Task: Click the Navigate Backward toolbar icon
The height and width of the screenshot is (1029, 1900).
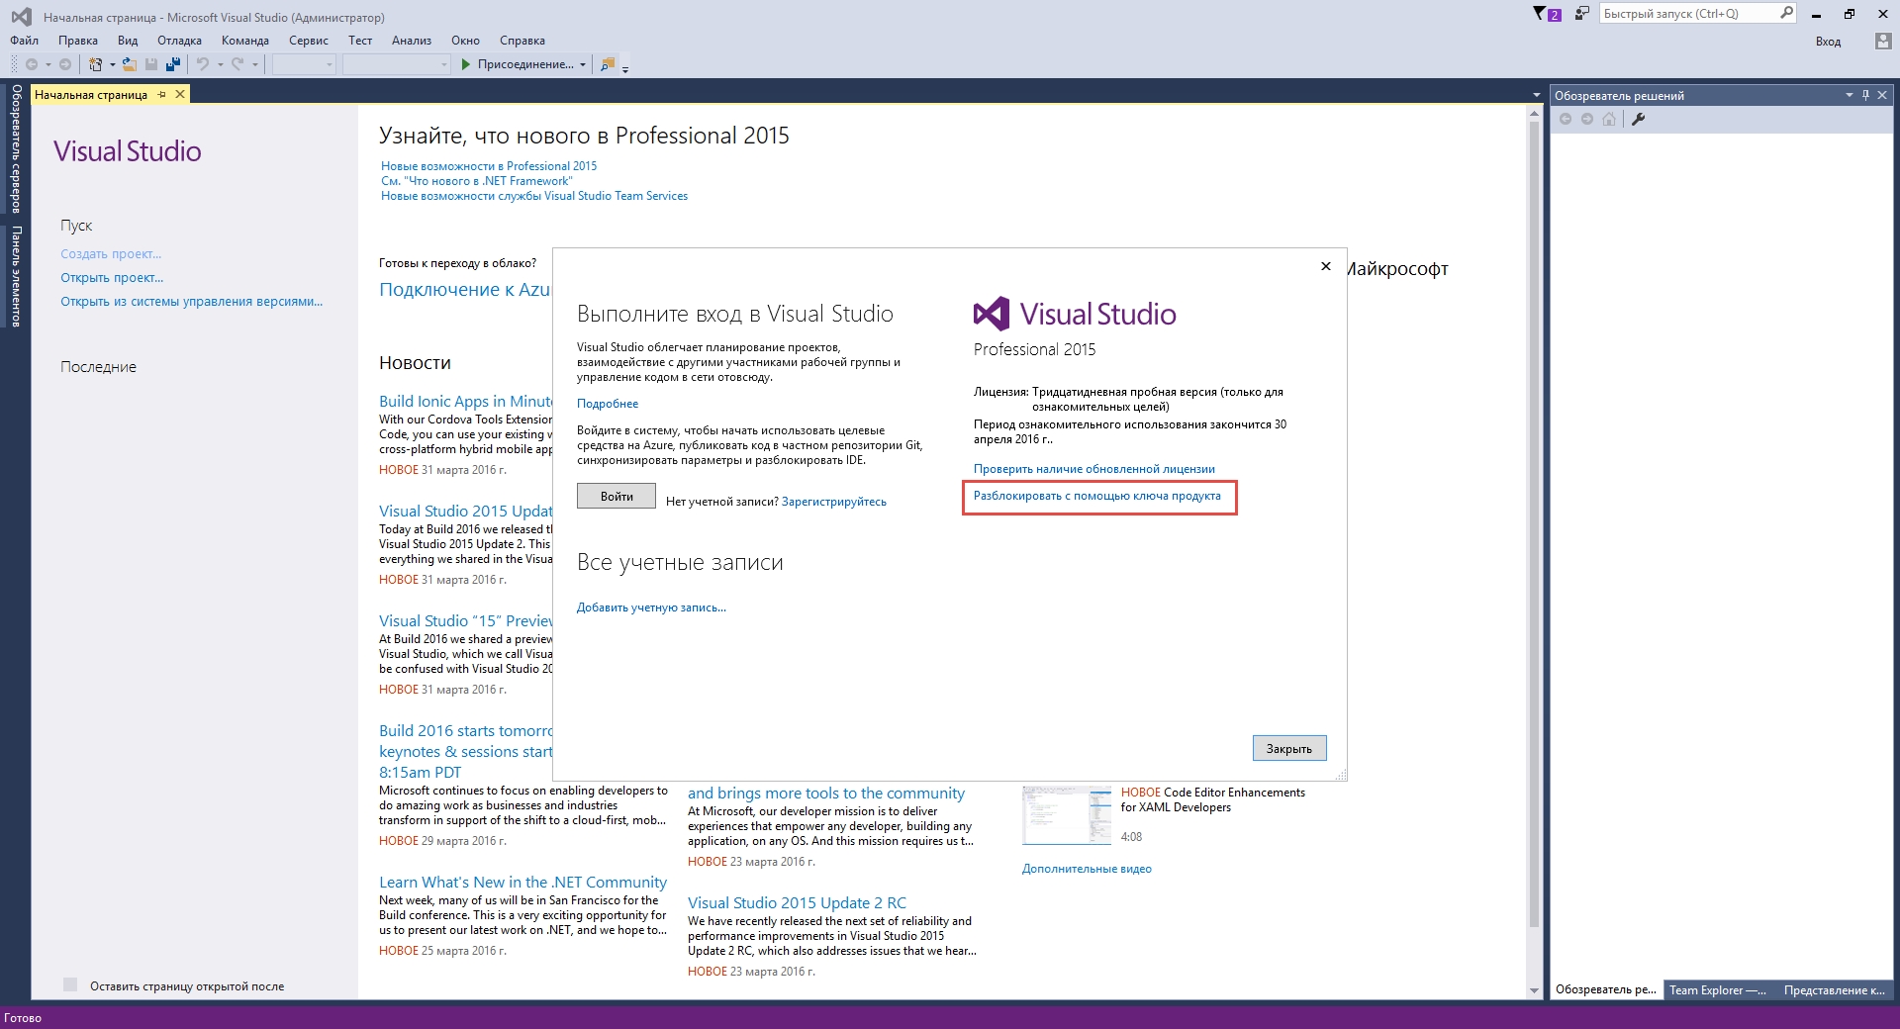Action: [32, 64]
